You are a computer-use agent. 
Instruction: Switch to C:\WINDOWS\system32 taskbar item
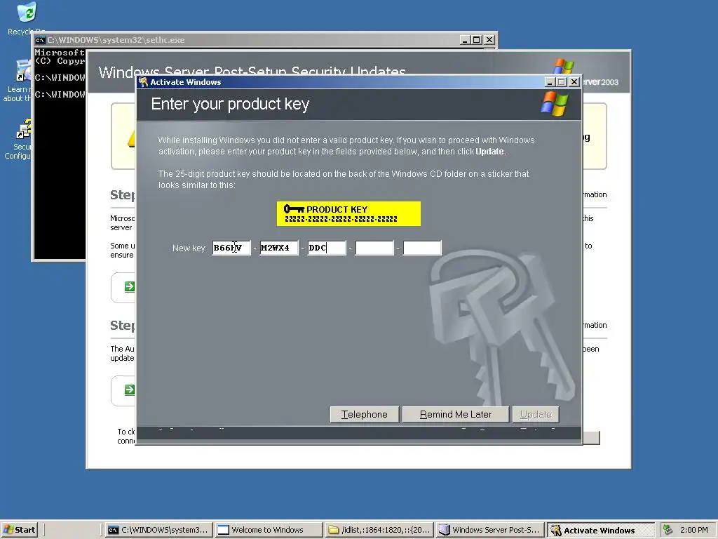tap(158, 530)
